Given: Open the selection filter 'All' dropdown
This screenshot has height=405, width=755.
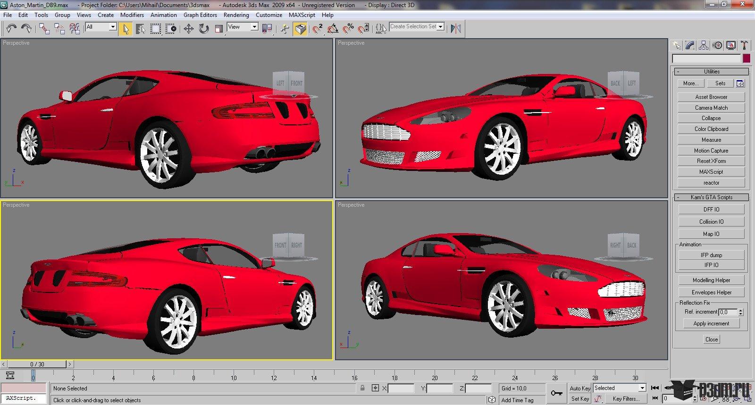Looking at the screenshot, I should pos(101,27).
